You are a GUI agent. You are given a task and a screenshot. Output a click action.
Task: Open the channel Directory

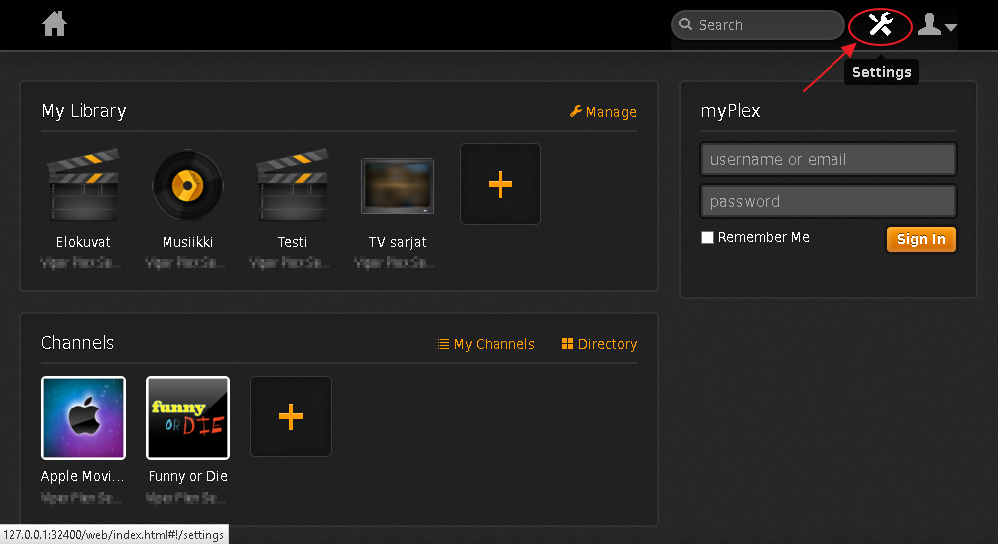click(x=599, y=344)
